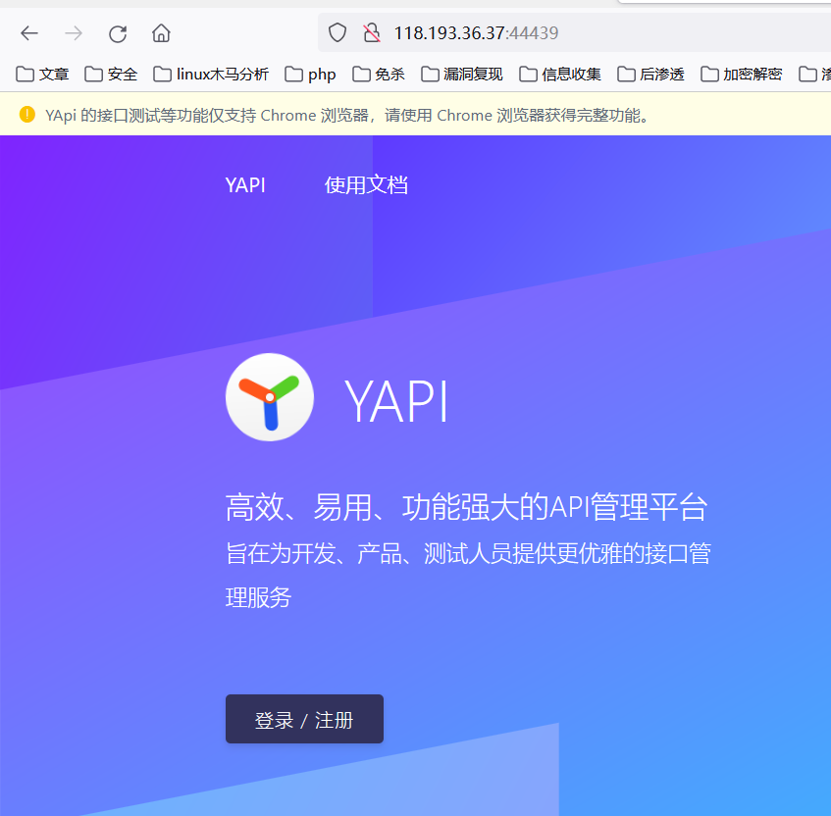
Task: Click the 登录 / 注册 button
Action: coord(304,719)
